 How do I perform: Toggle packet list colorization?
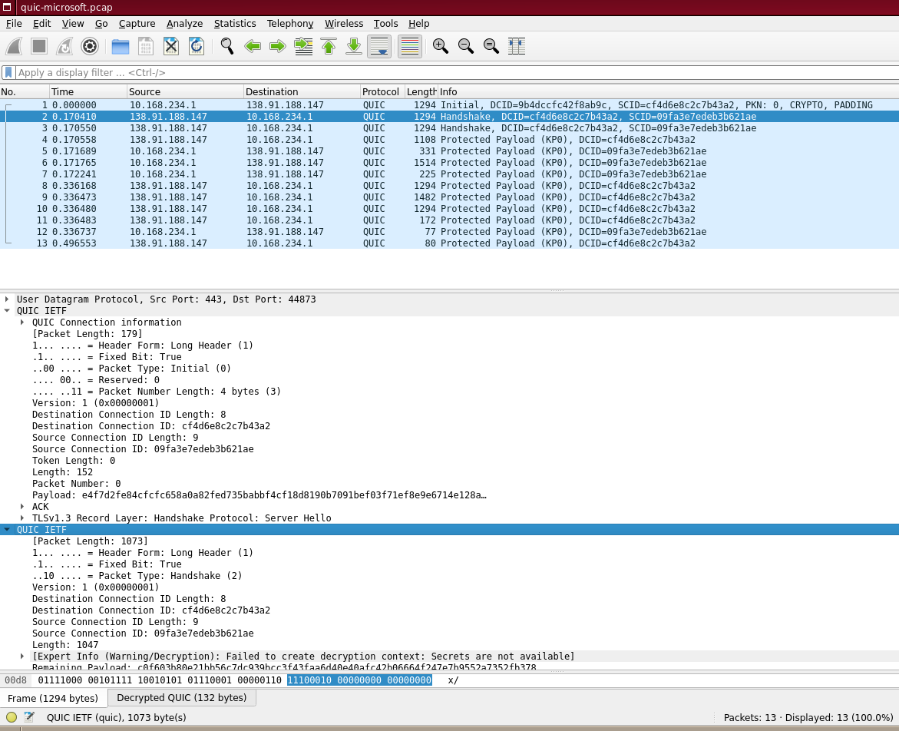[x=410, y=46]
